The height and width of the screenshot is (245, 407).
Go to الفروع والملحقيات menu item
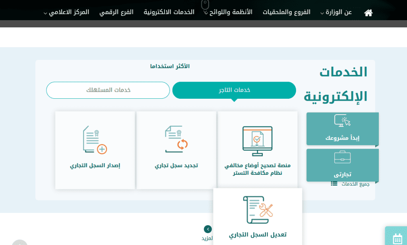[286, 12]
